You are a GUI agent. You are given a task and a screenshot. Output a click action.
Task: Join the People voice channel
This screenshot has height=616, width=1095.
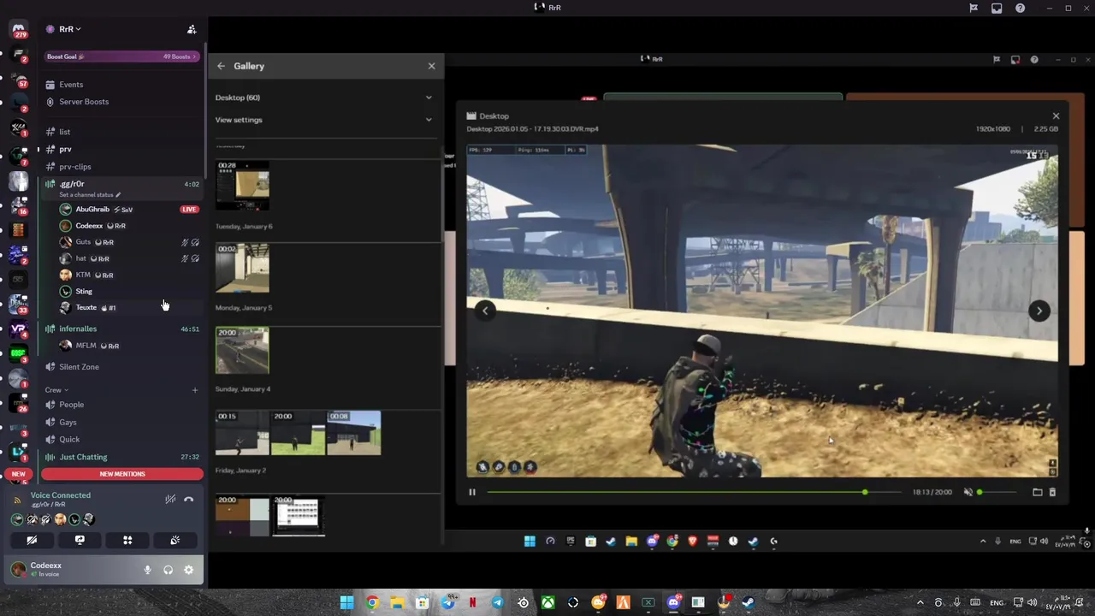tap(121, 405)
